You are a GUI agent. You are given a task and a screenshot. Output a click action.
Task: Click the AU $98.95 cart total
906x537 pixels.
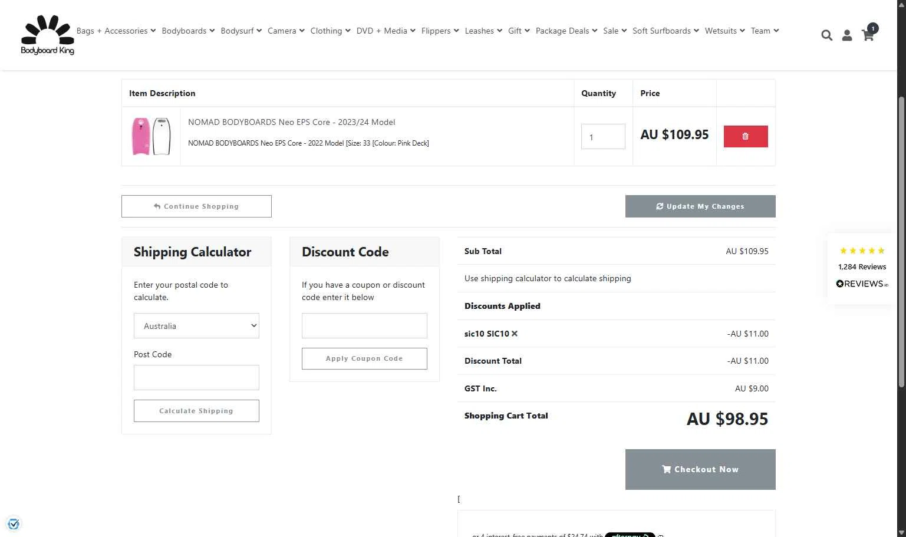[x=727, y=419]
